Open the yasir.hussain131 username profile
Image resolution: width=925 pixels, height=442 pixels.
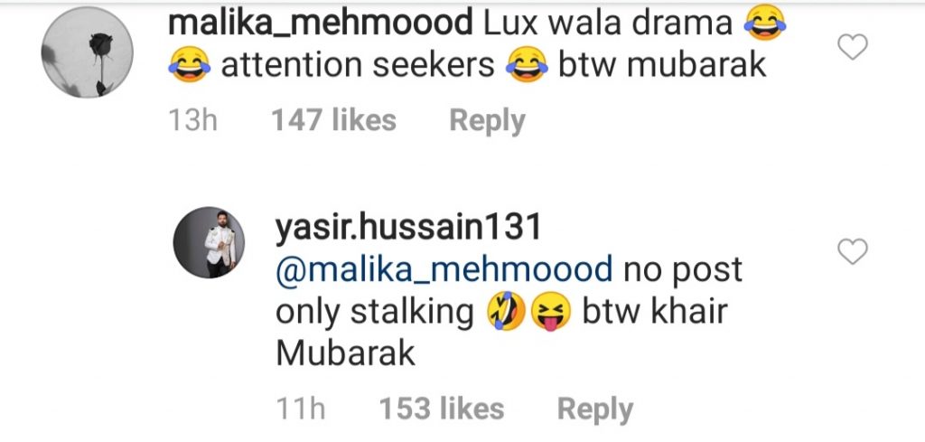[x=407, y=227]
